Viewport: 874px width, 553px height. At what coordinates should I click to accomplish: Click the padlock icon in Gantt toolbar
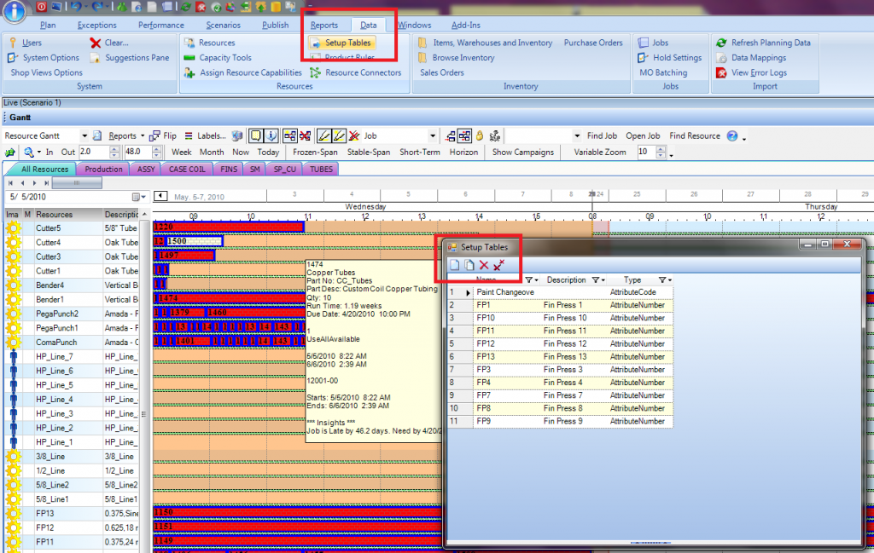tap(479, 135)
